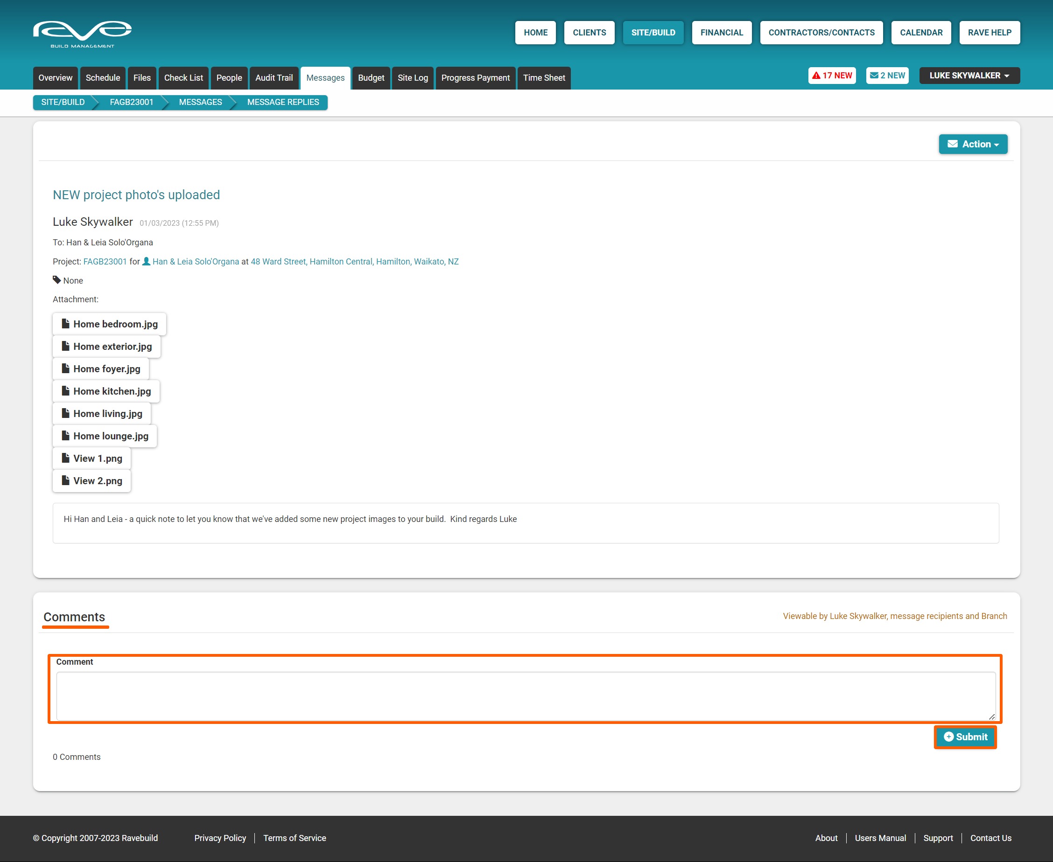
Task: Click inside the Comment text box
Action: (525, 695)
